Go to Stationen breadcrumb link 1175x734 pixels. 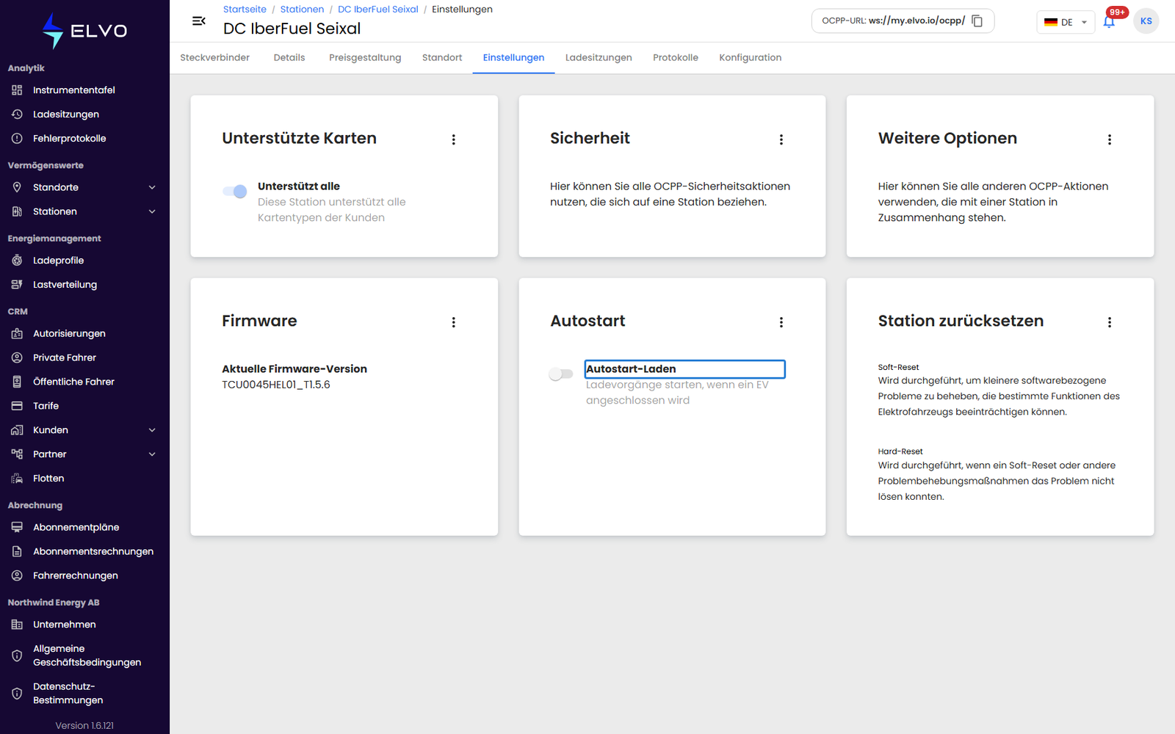coord(302,10)
